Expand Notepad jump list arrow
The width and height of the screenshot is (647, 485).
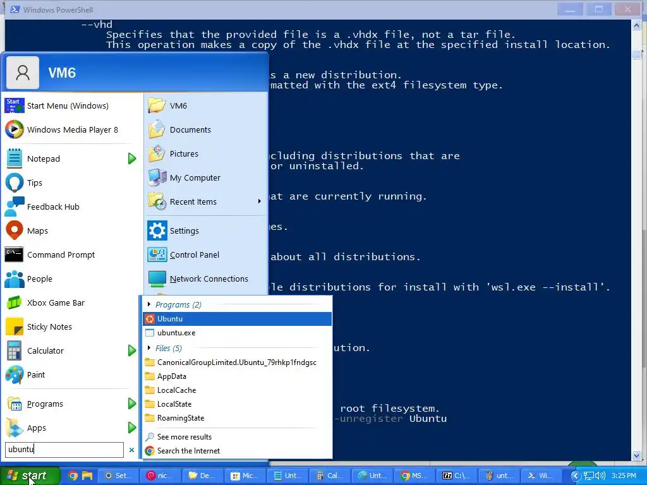(x=132, y=159)
